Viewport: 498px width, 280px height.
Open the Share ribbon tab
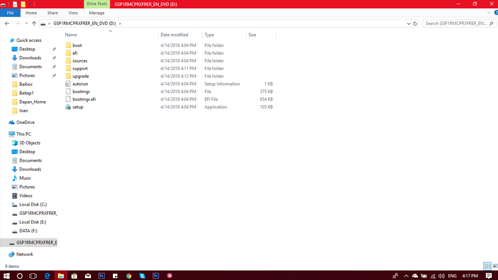(53, 13)
